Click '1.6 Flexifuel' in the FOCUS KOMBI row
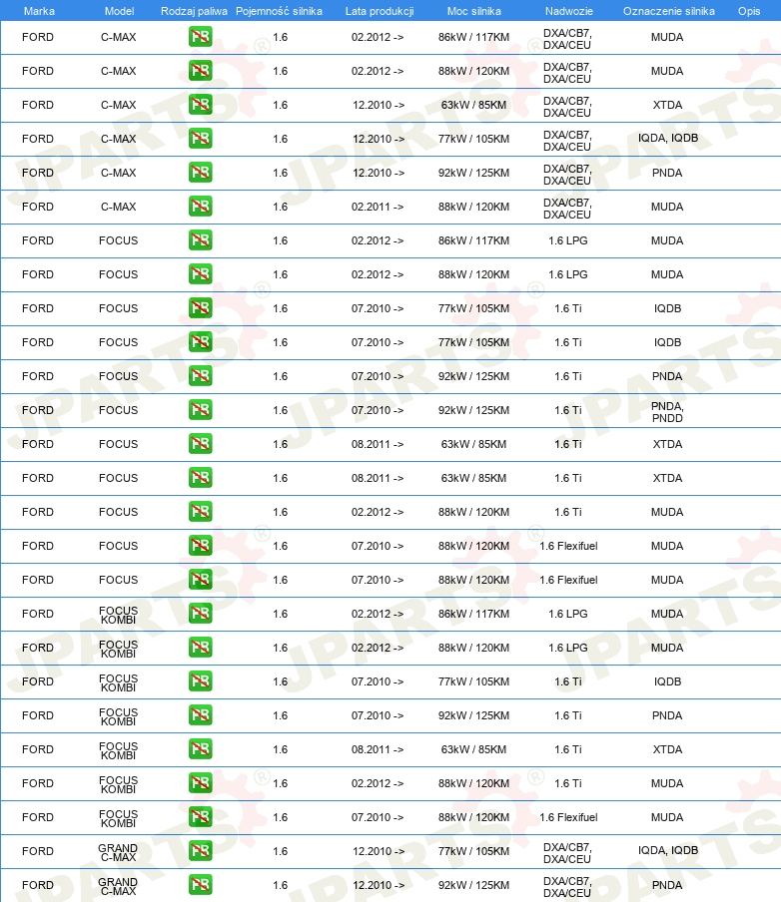This screenshot has height=902, width=781. [x=568, y=817]
